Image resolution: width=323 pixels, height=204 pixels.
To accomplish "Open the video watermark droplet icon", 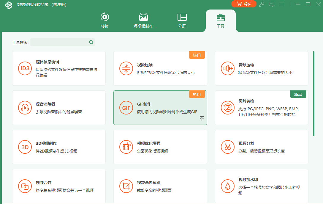I will 228,186.
